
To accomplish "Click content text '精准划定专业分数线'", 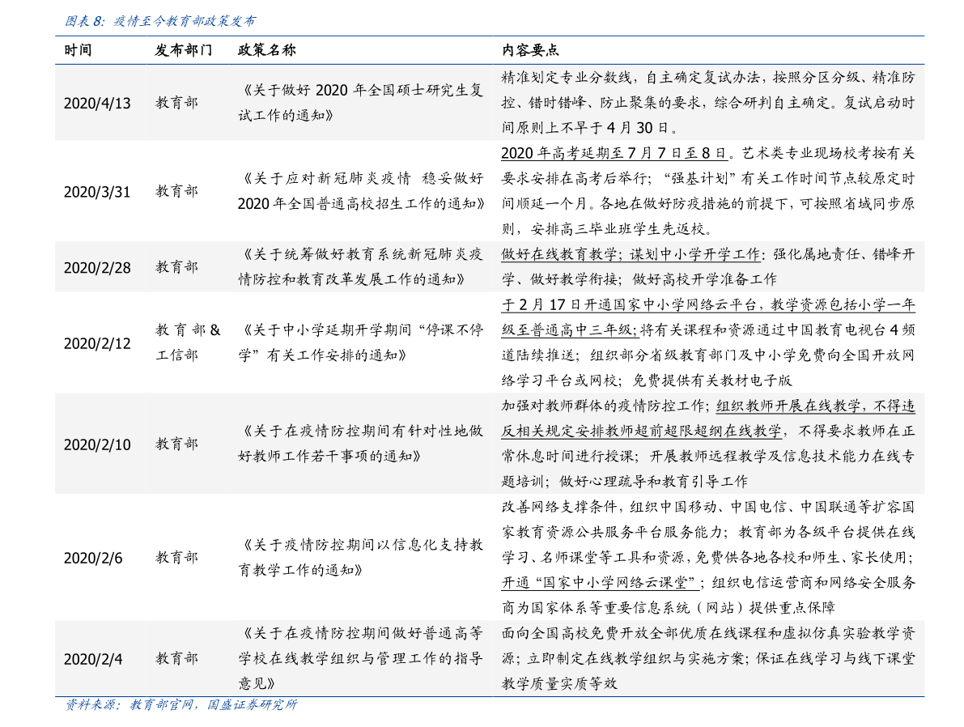I will coord(567,78).
